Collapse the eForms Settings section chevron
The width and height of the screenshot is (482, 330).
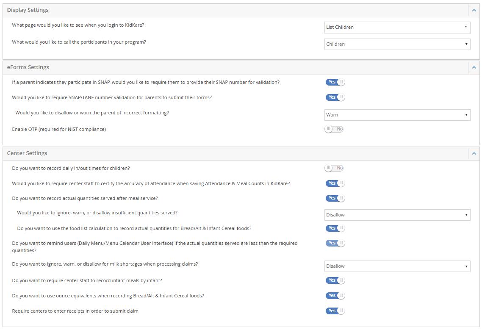click(474, 67)
